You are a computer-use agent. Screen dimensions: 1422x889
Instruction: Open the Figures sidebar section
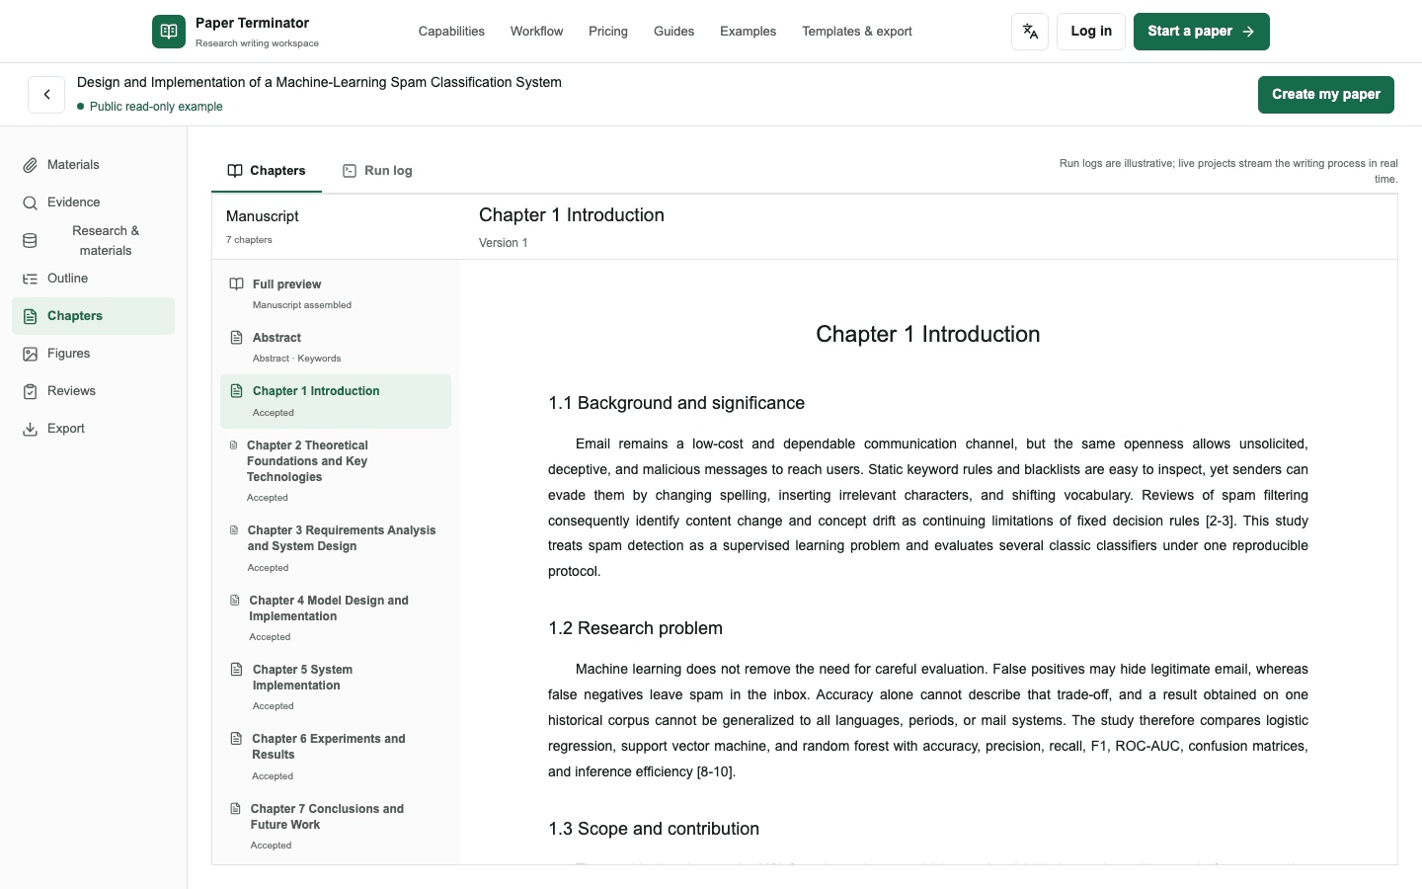coord(94,354)
